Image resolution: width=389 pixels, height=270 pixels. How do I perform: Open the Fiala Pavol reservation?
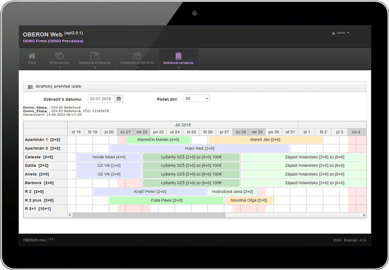point(166,200)
